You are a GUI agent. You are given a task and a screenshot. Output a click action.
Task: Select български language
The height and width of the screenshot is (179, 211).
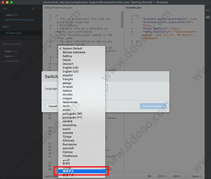click(82, 144)
